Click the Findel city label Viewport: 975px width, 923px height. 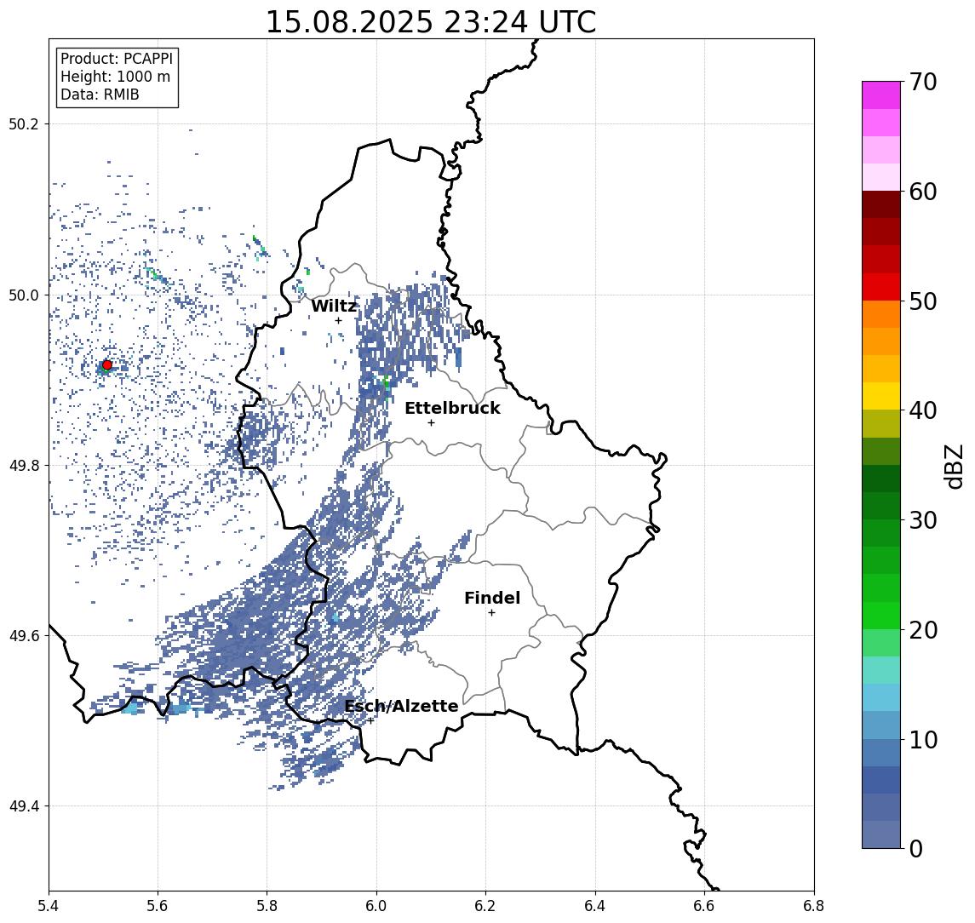[x=492, y=598]
